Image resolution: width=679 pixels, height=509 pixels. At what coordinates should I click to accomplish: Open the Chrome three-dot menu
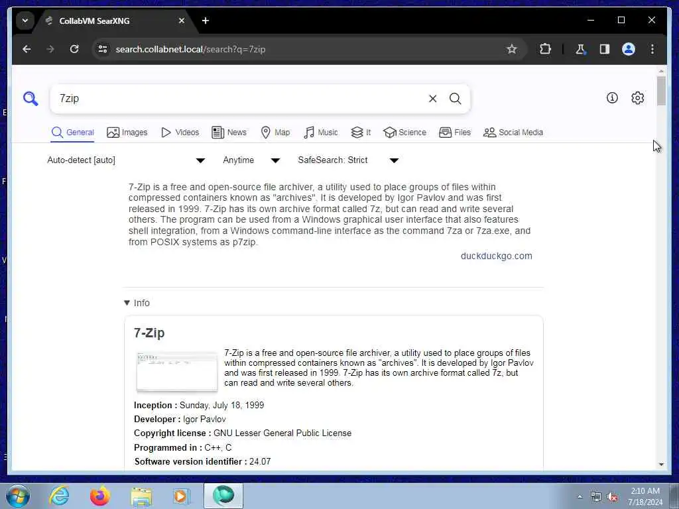652,49
